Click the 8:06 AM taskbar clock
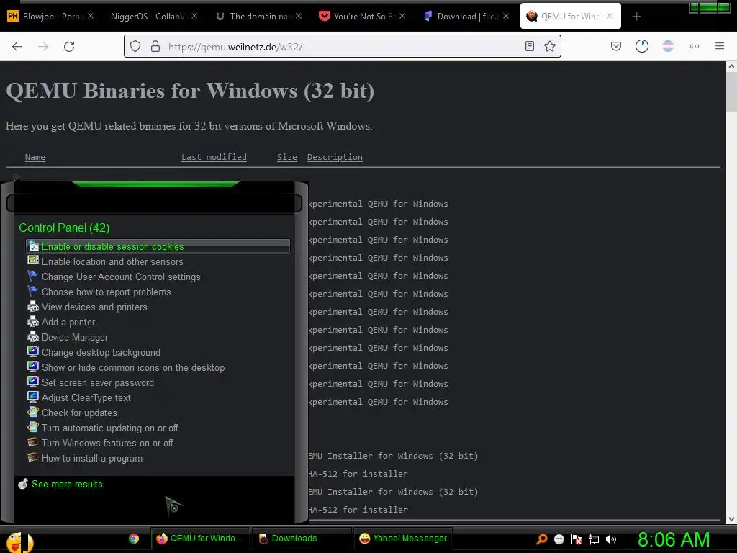This screenshot has height=553, width=737. (674, 540)
